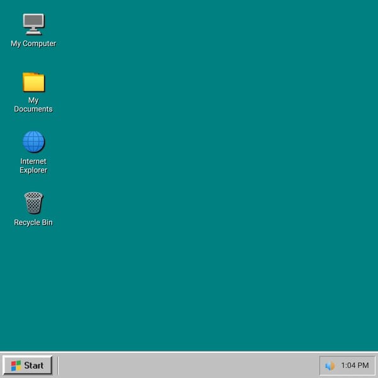Select the Internet Explorer globe icon
The image size is (378, 378).
pyautogui.click(x=33, y=142)
